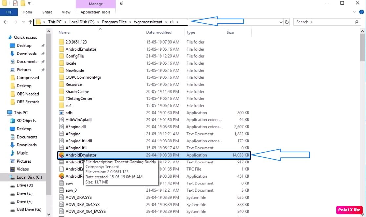Click txgameassistant breadcrumb
This screenshot has width=366, height=217.
coord(148,22)
